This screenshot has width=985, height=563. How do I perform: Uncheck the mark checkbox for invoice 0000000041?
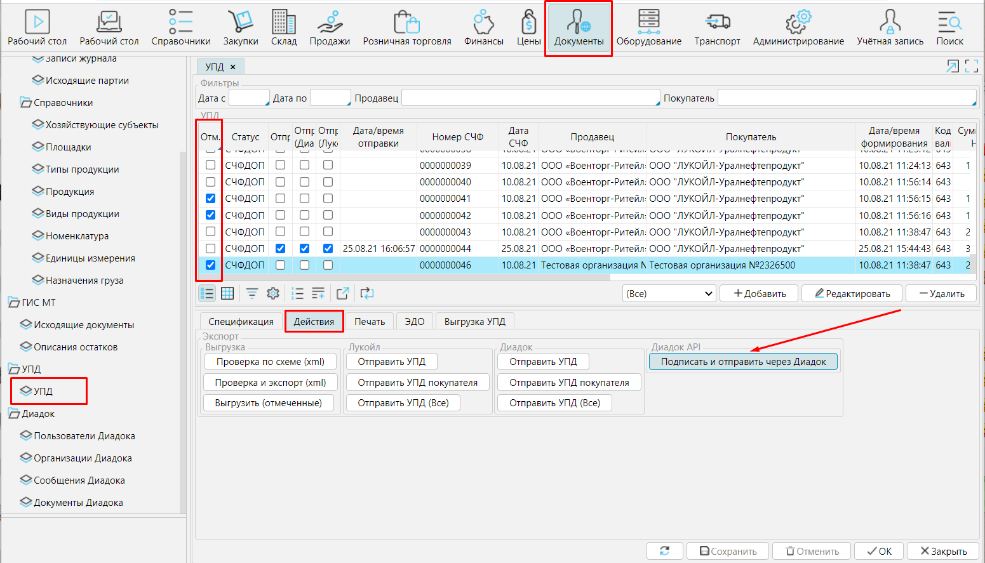pyautogui.click(x=210, y=199)
